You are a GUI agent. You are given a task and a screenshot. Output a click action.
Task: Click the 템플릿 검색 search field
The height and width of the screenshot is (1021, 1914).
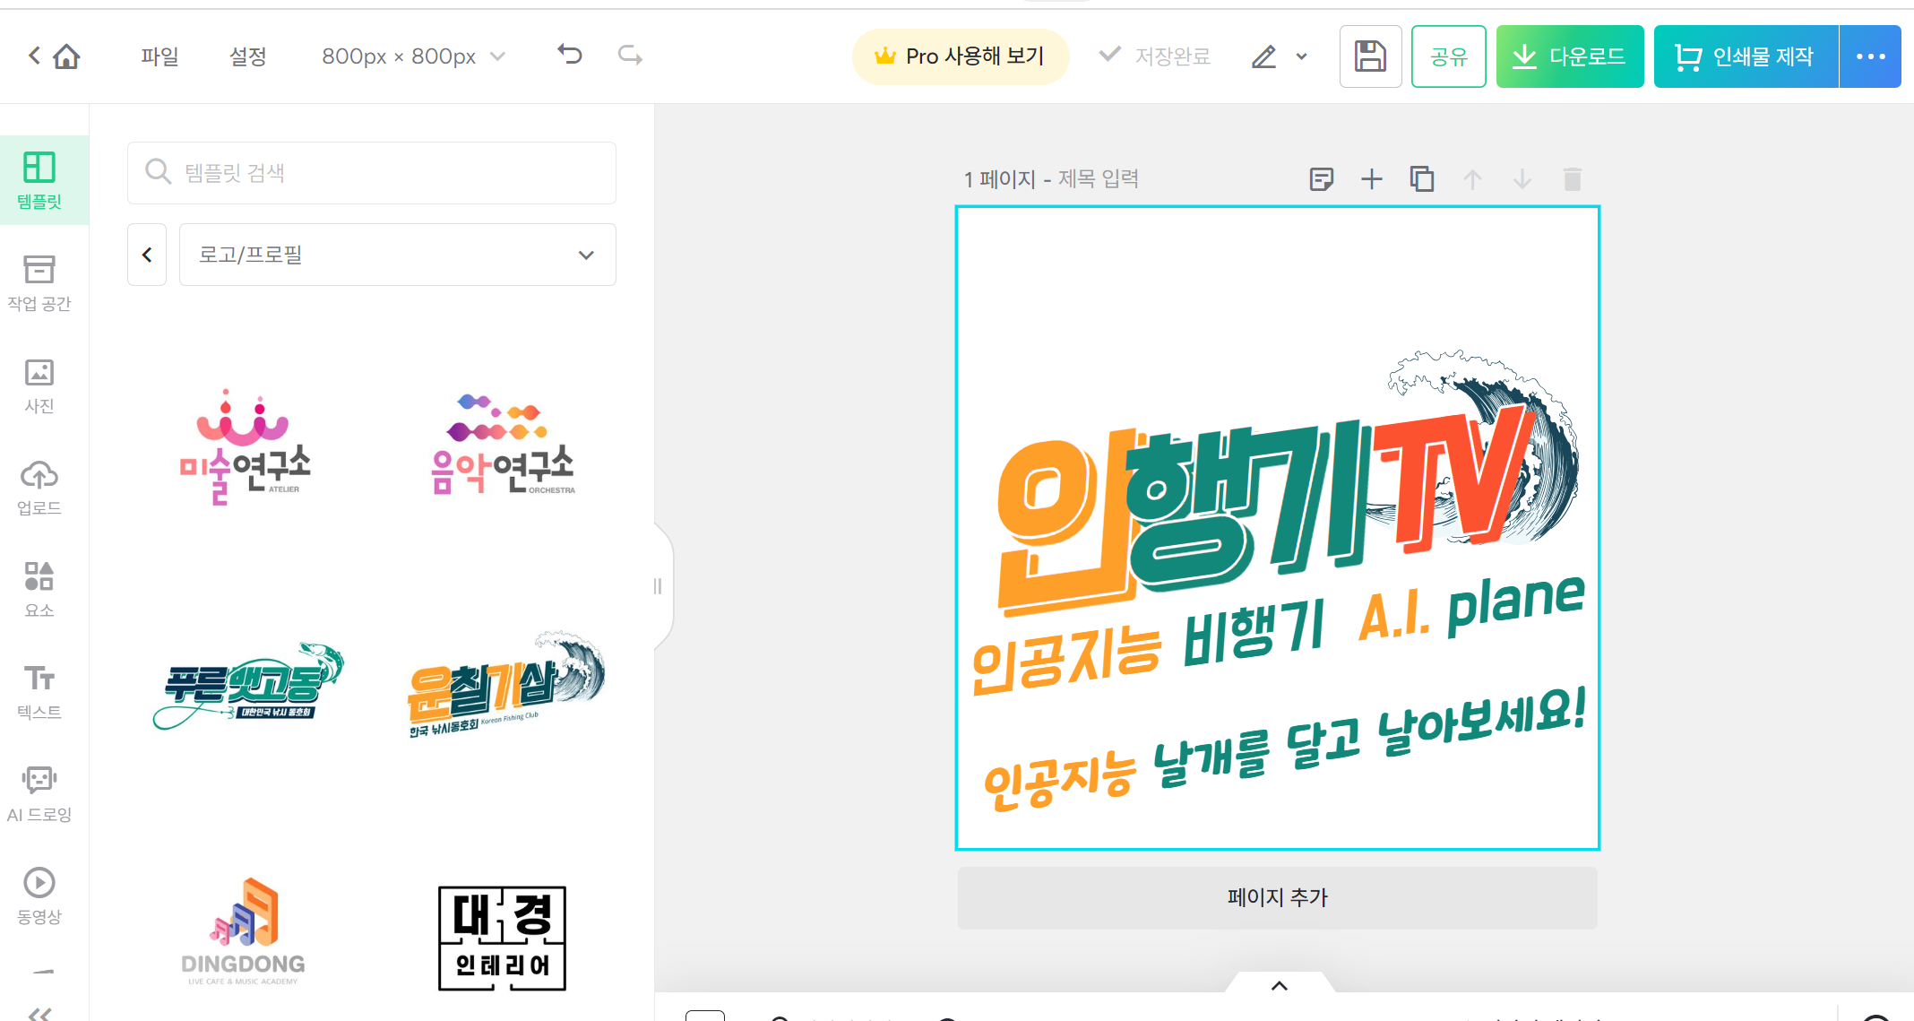point(372,172)
